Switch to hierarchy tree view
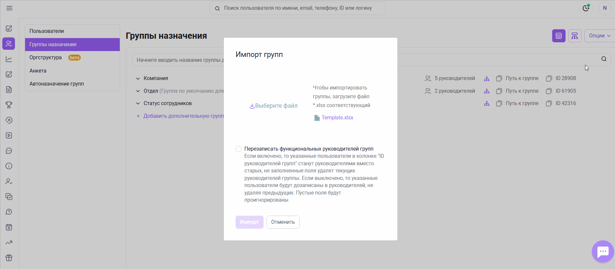The width and height of the screenshot is (615, 269). tap(575, 36)
